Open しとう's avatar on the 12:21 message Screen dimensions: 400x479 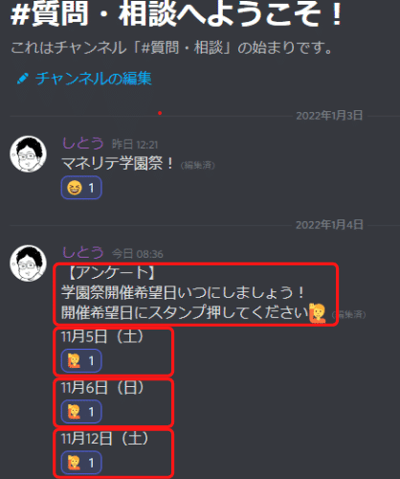28,154
